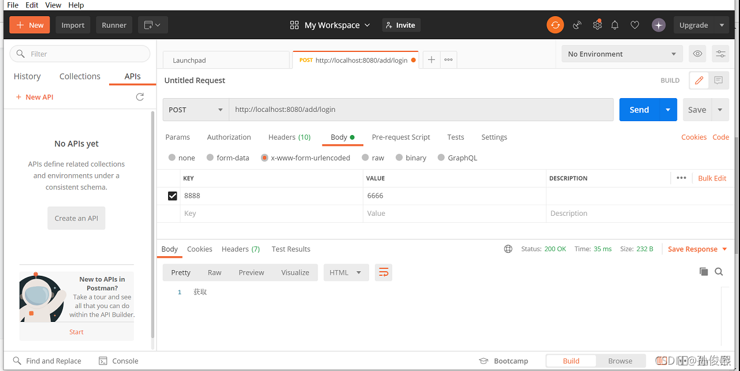Click the request URL field
The height and width of the screenshot is (371, 740).
(421, 110)
